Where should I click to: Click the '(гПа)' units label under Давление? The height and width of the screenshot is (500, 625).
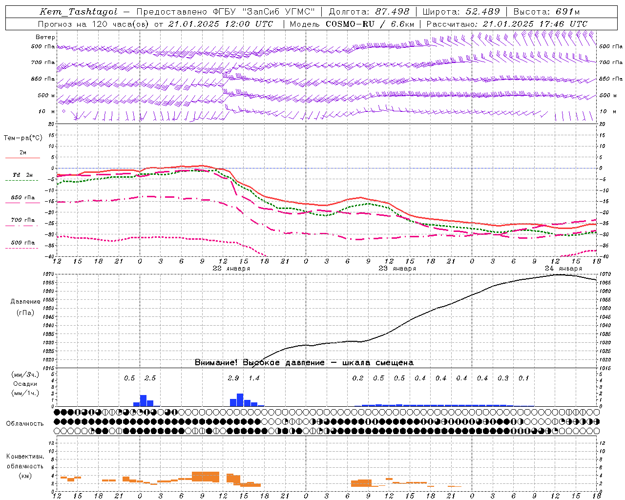click(25, 313)
